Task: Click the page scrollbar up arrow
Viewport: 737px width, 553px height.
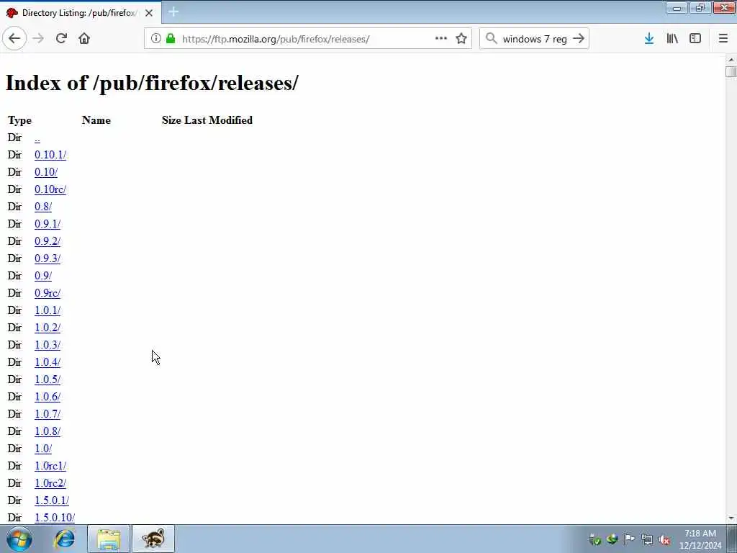Action: tap(731, 60)
